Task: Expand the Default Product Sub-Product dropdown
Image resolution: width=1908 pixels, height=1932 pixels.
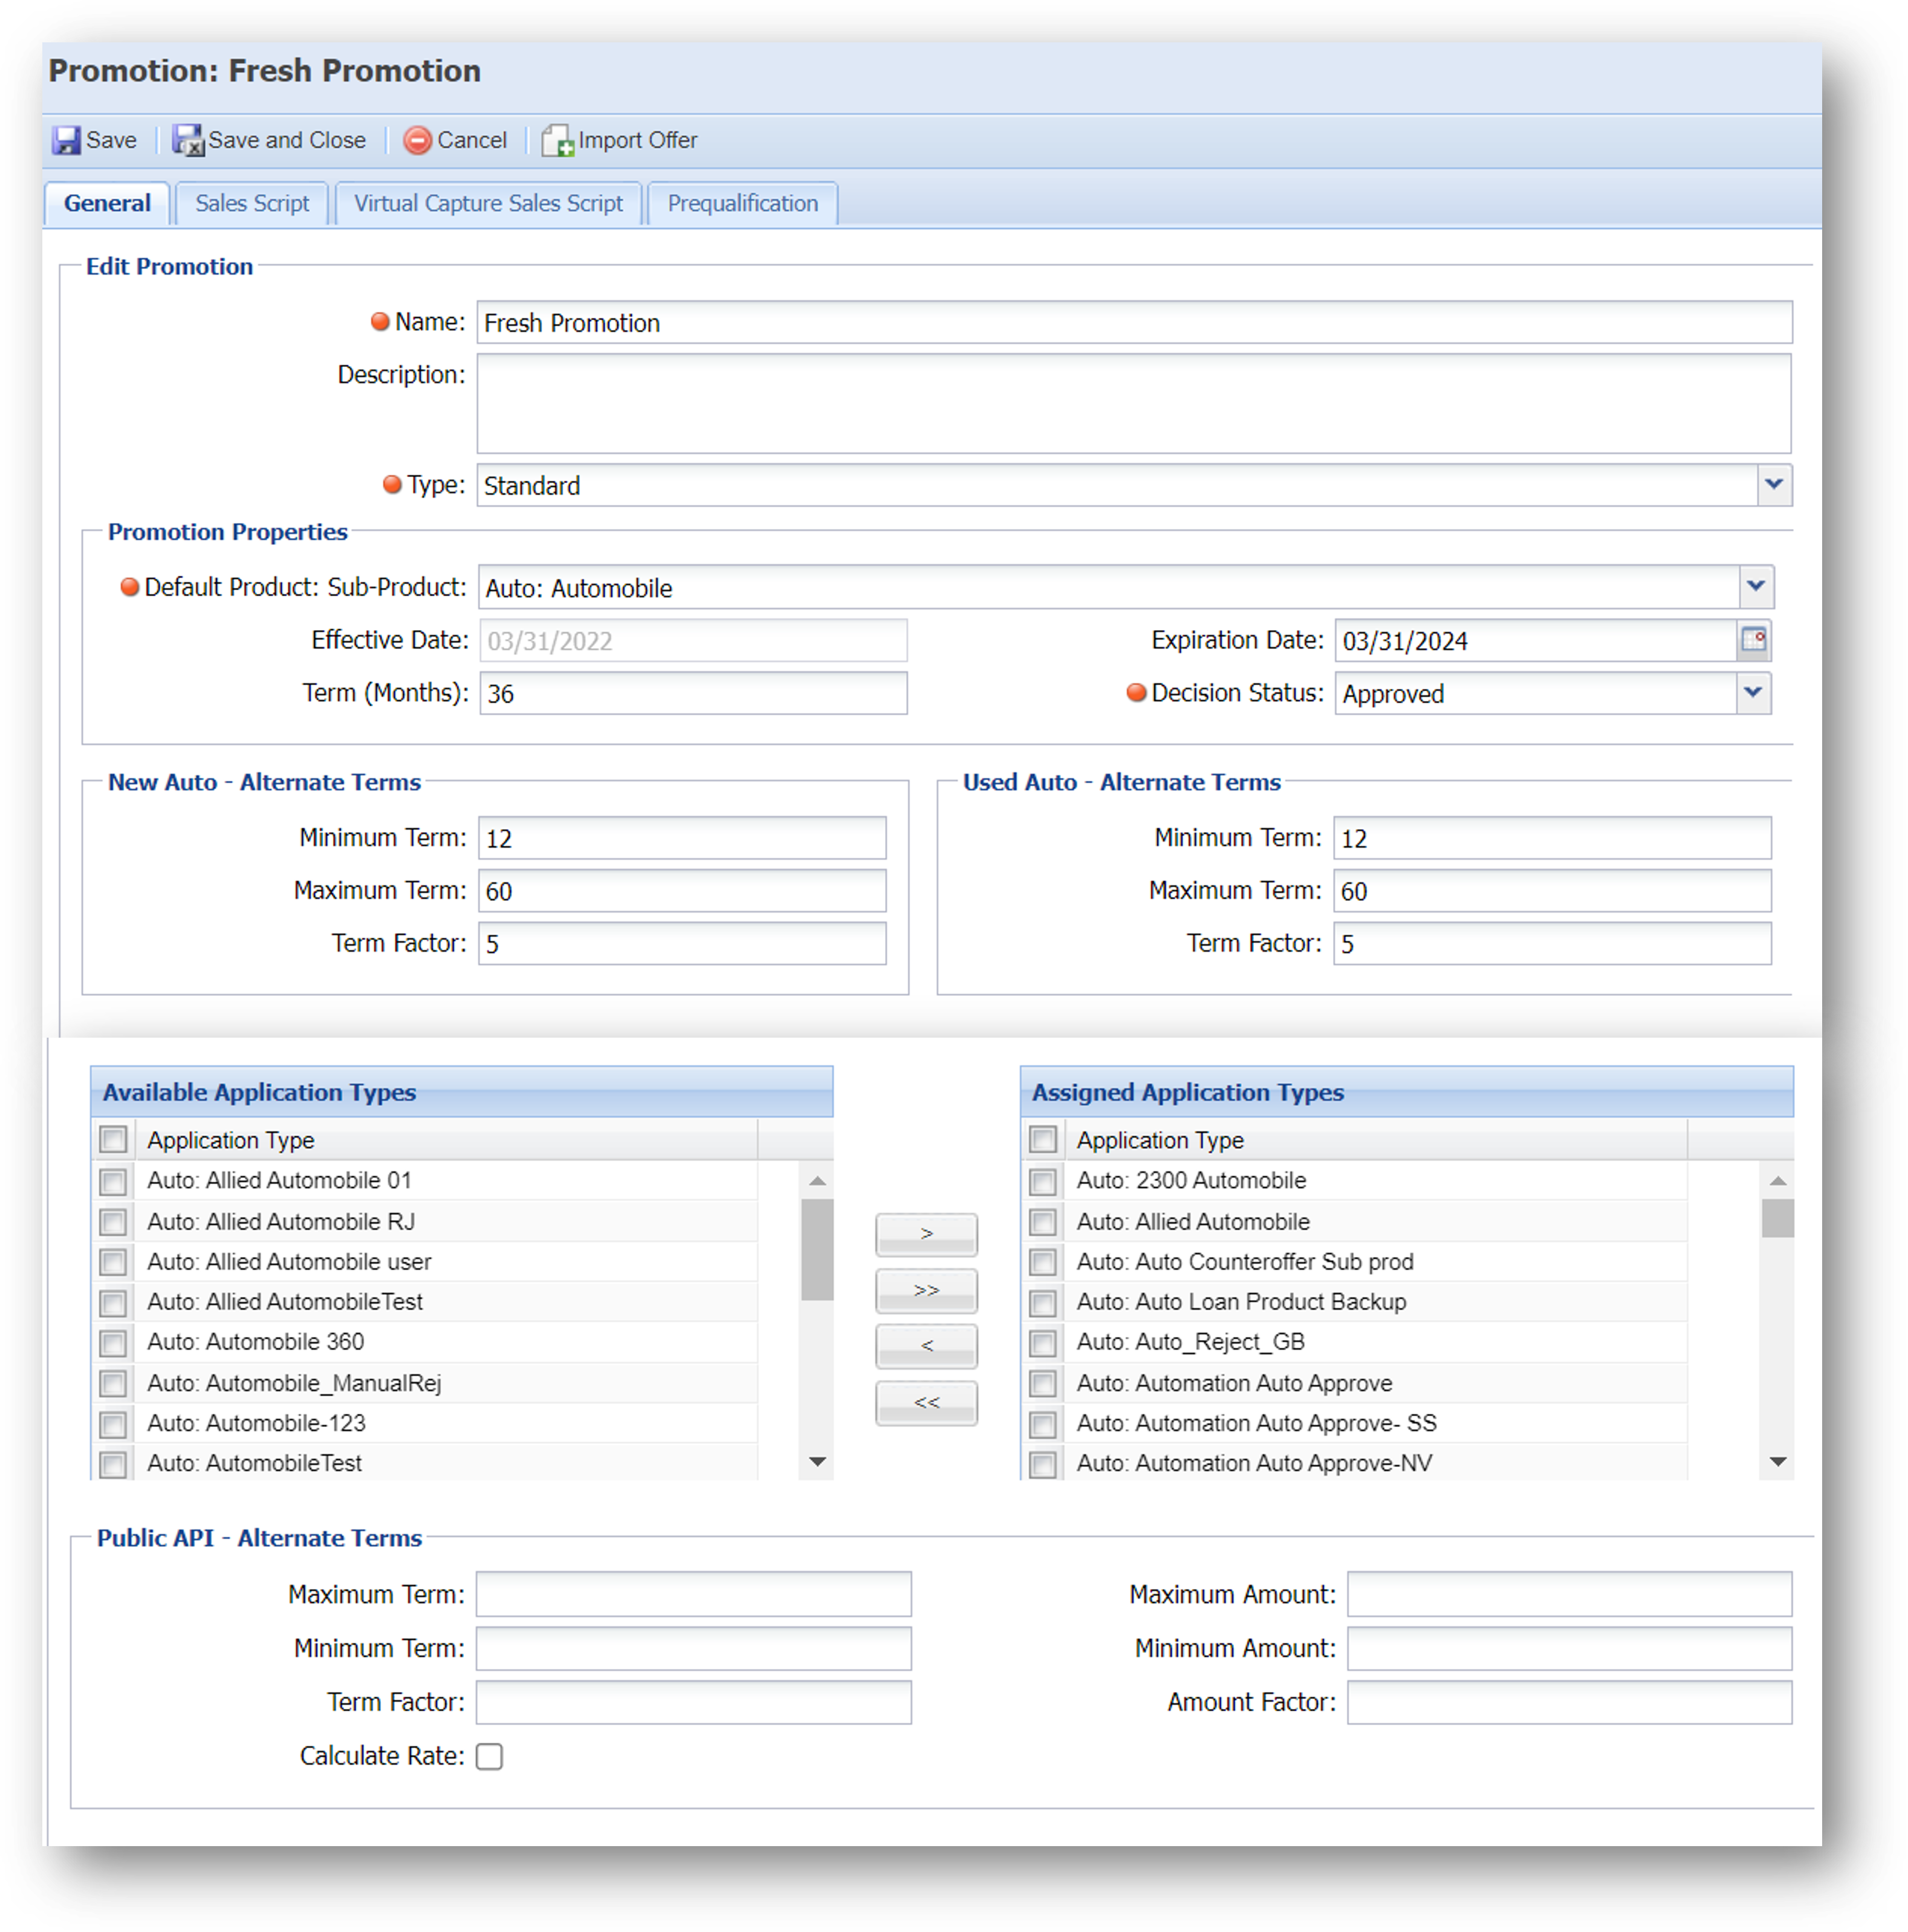Action: coord(1755,587)
